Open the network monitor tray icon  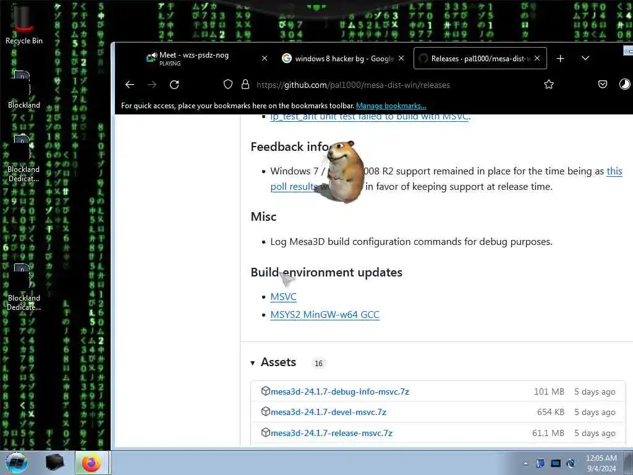point(556,464)
